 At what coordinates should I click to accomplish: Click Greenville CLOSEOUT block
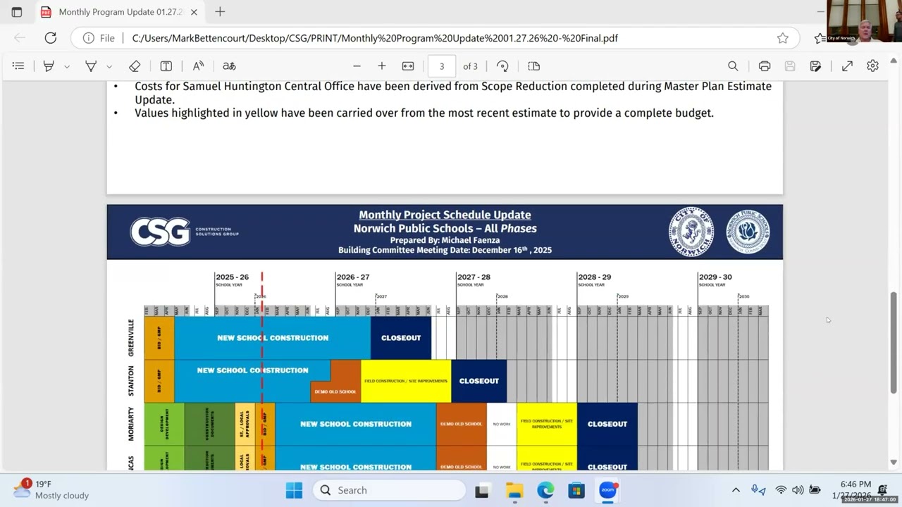[x=401, y=338]
